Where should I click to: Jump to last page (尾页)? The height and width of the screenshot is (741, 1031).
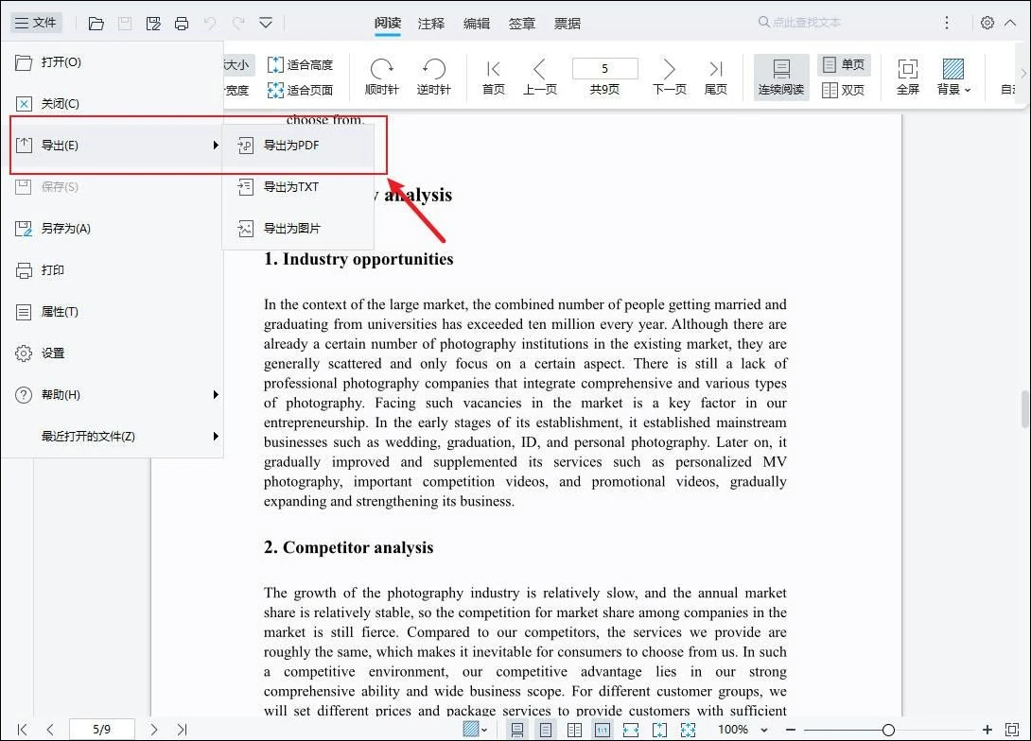pyautogui.click(x=716, y=77)
